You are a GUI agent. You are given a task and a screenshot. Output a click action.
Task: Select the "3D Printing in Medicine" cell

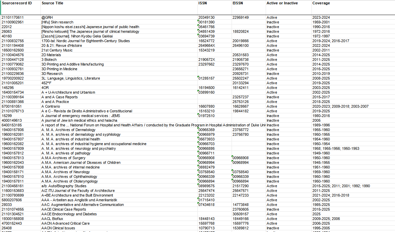[x=59, y=69]
